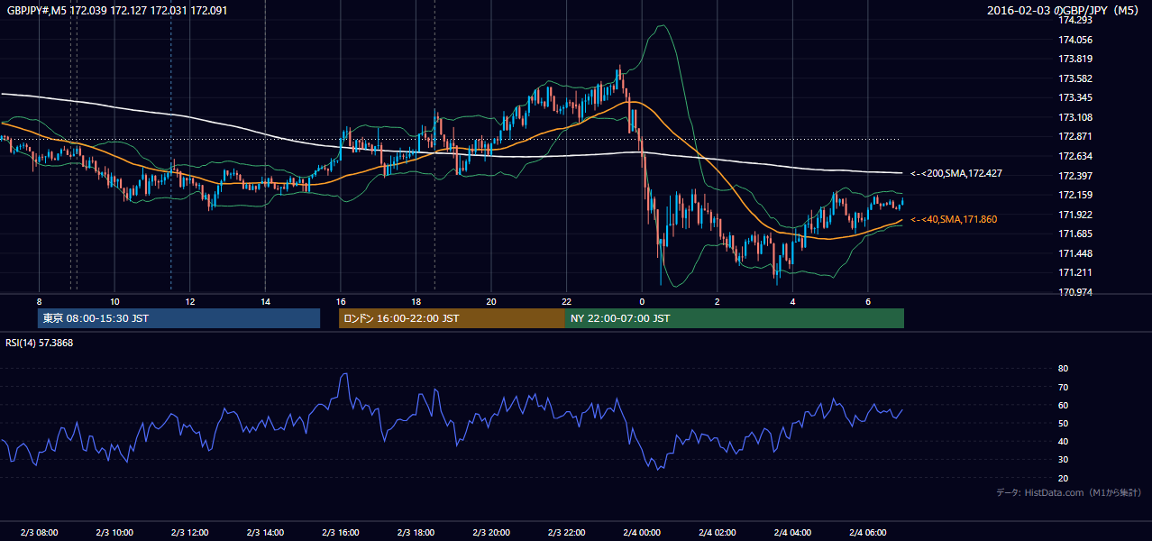Image resolution: width=1152 pixels, height=541 pixels.
Task: Click the 2/3 12:00 time axis label
Action: pos(189,532)
